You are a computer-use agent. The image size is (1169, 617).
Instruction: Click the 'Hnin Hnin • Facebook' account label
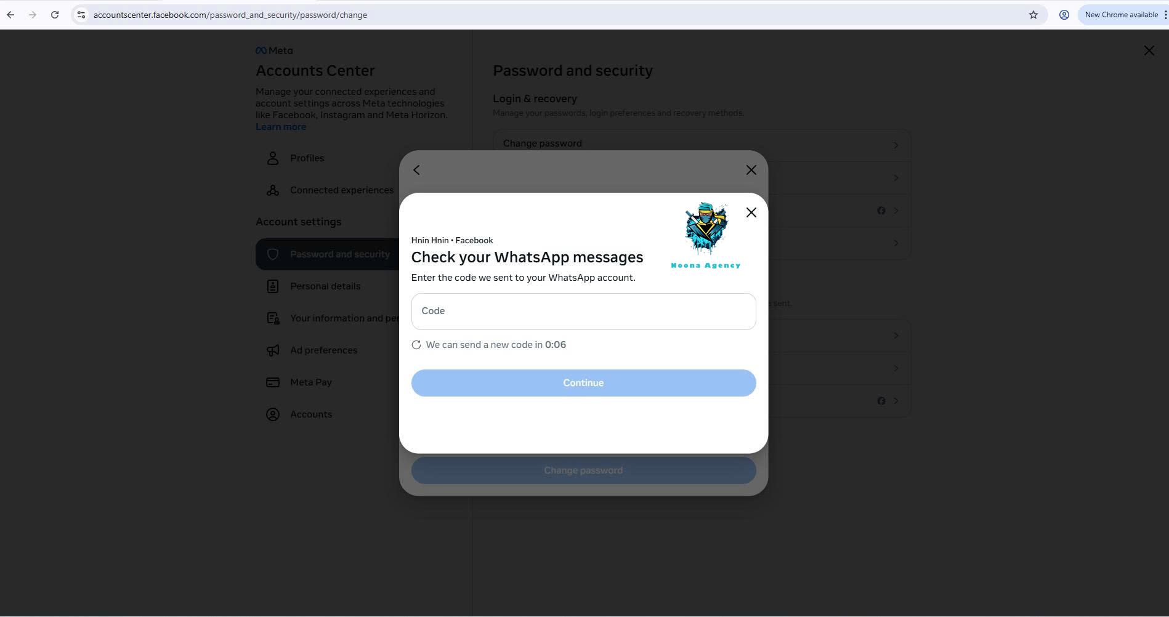click(452, 240)
